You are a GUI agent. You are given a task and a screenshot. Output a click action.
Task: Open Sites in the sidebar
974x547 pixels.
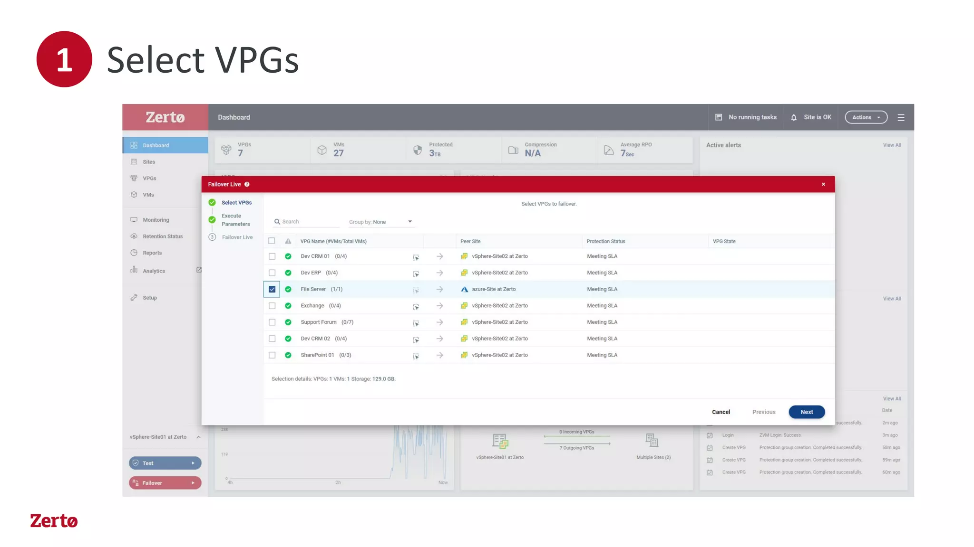[x=165, y=162]
